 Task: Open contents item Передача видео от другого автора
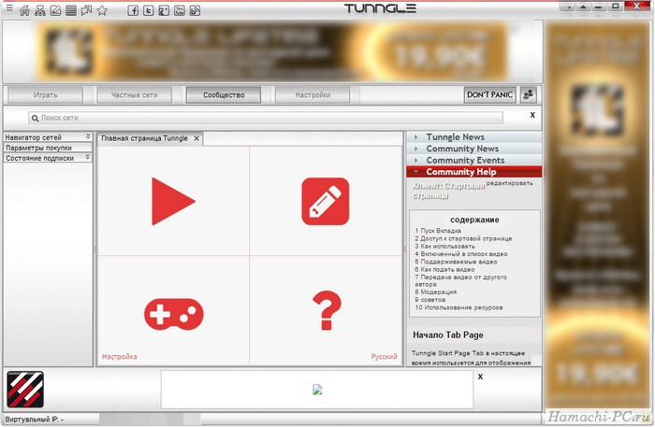pos(460,280)
